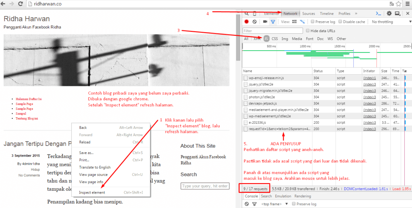Select the XHR resource type filter

point(257,39)
